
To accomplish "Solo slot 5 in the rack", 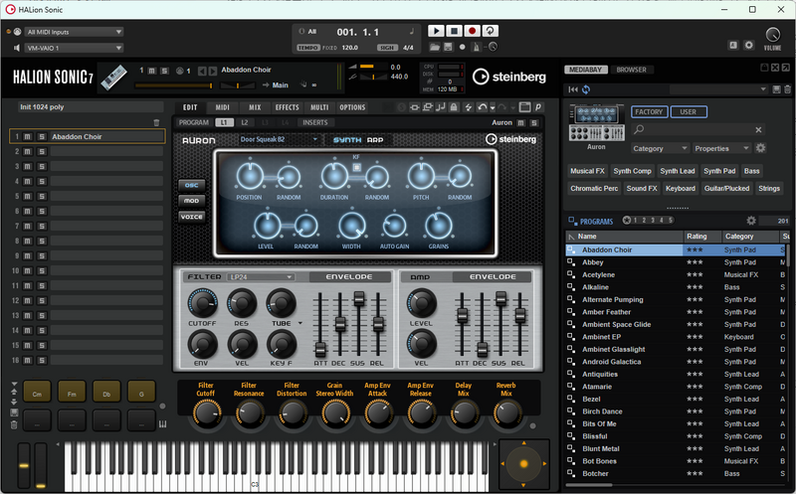I will (42, 196).
